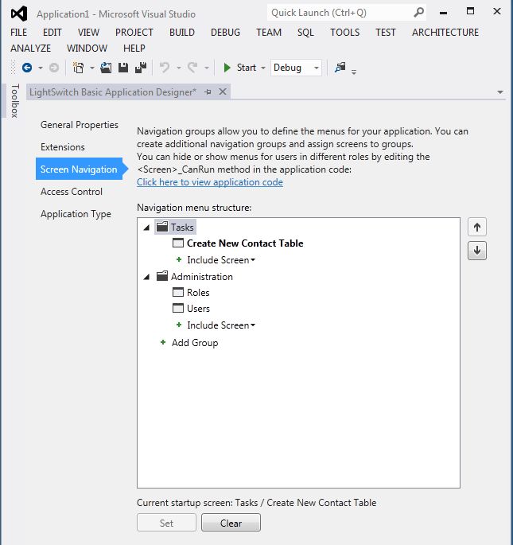The width and height of the screenshot is (513, 545).
Task: Open the ARCHITECTURE menu
Action: 445,33
